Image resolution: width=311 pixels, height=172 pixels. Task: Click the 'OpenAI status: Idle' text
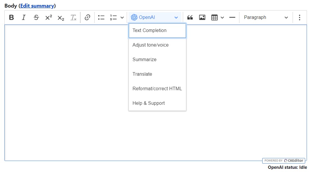pos(287,167)
